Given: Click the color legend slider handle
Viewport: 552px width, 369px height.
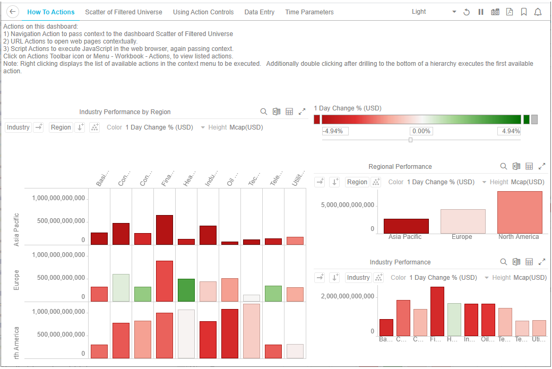Looking at the screenshot, I should (x=410, y=140).
